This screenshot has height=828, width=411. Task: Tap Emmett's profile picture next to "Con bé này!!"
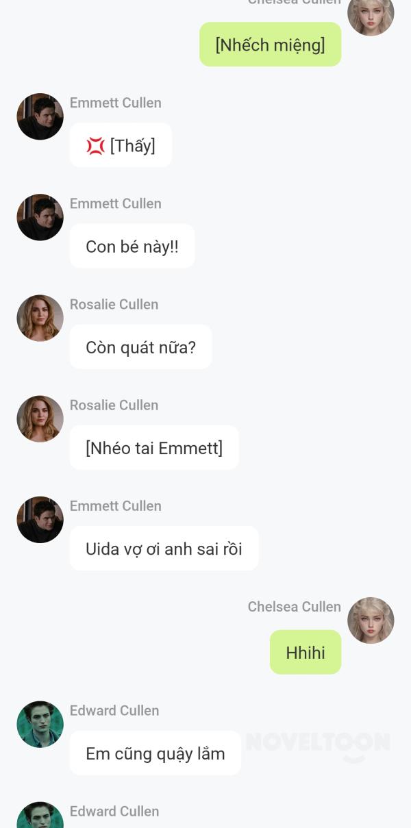point(40,217)
